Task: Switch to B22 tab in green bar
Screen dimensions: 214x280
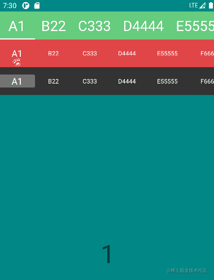Action: click(54, 26)
